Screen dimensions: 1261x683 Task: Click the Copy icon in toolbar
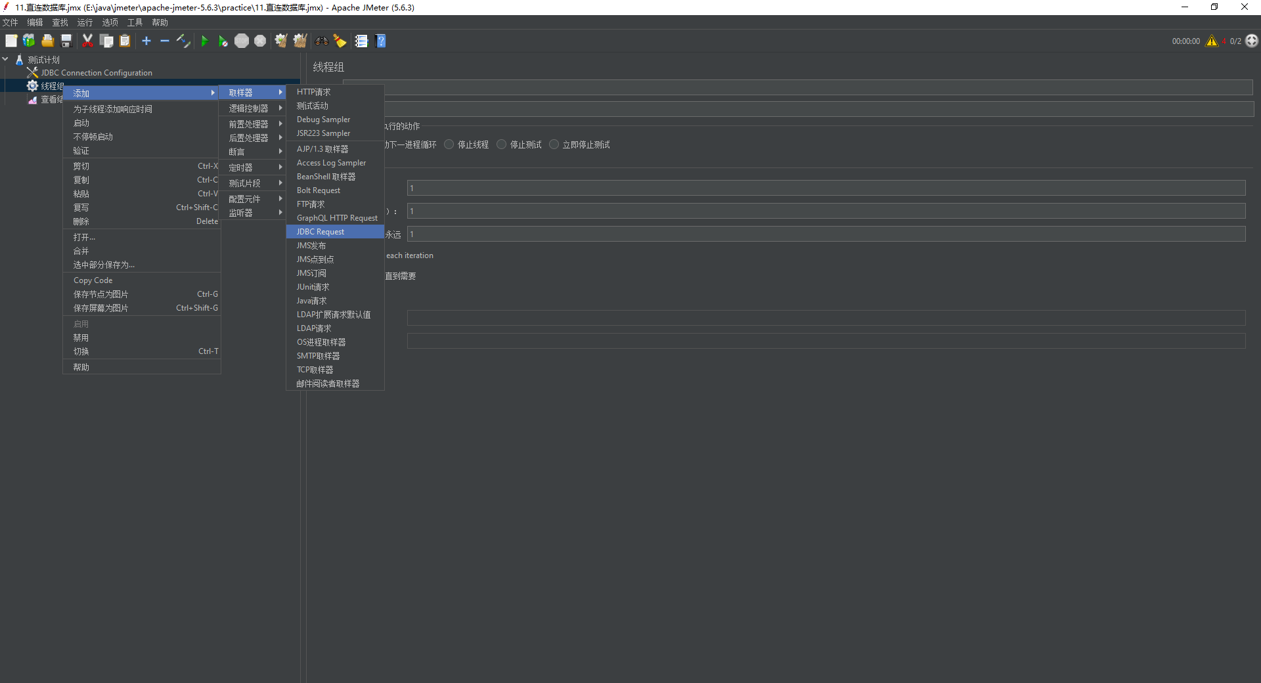[x=106, y=41]
